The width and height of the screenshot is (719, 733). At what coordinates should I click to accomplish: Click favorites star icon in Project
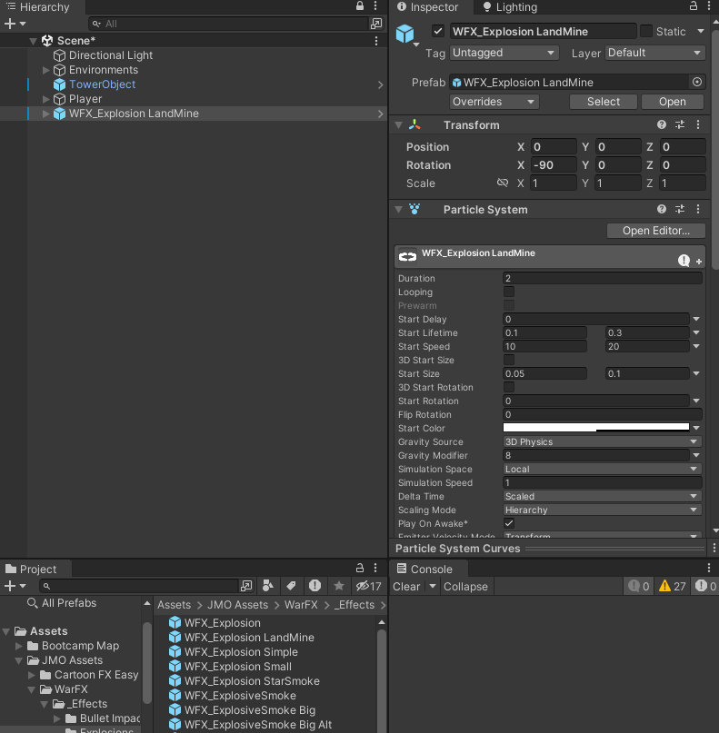coord(339,586)
